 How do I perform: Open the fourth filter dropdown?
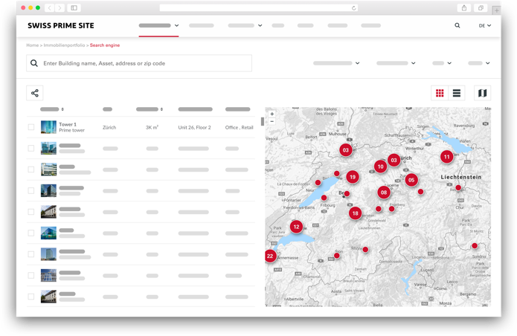point(479,63)
